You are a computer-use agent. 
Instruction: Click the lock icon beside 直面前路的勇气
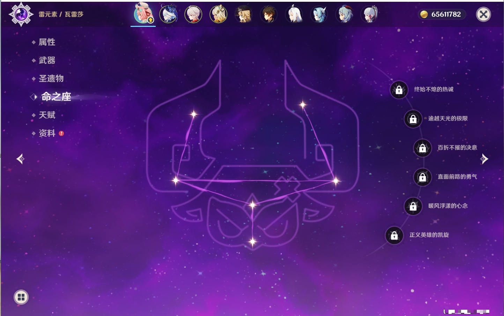point(422,177)
